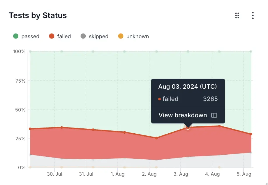Toggle the failed series legend label
Screen dimensions: 268x185
(64, 36)
